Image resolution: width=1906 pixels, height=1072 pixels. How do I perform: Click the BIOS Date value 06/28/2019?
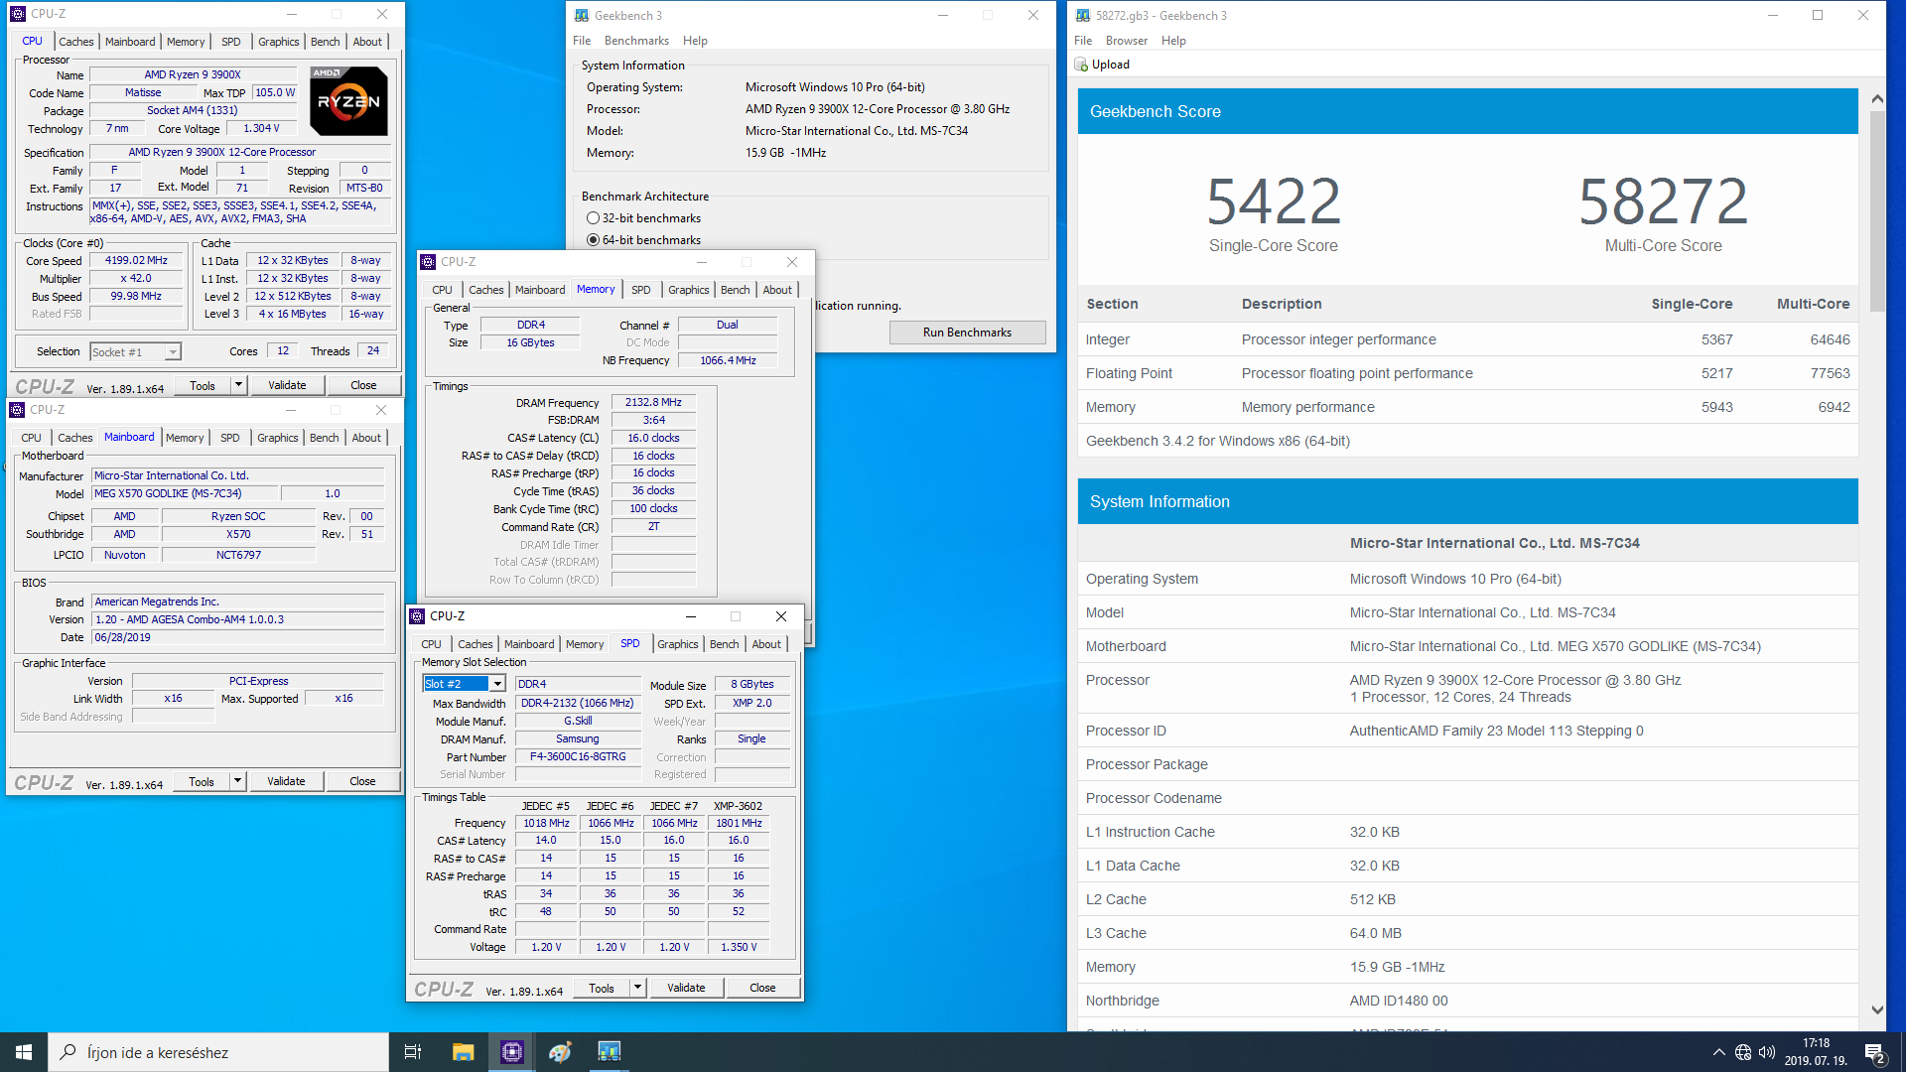pyautogui.click(x=237, y=637)
